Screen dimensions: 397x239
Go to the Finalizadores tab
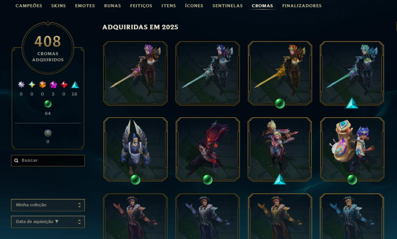click(302, 6)
